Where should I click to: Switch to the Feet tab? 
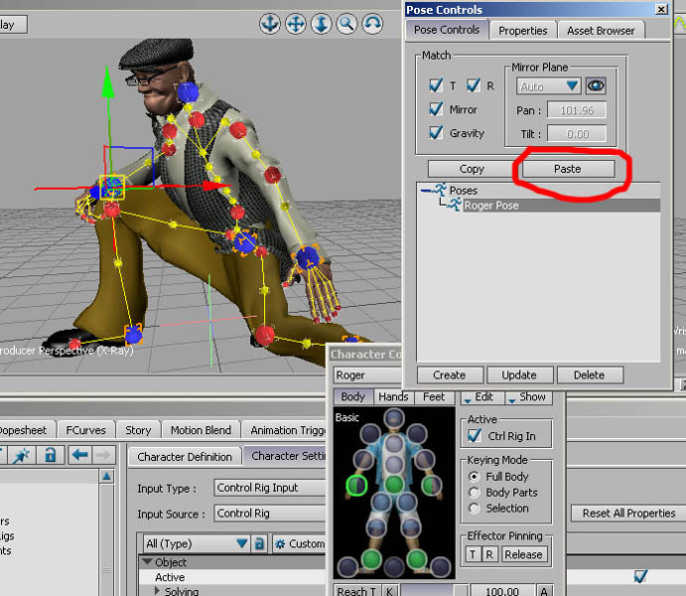coord(434,397)
